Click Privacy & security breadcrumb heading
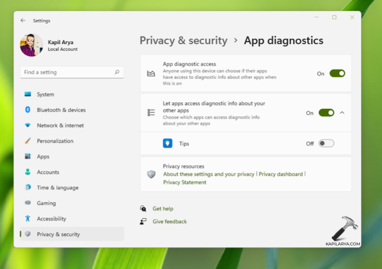 pos(183,40)
